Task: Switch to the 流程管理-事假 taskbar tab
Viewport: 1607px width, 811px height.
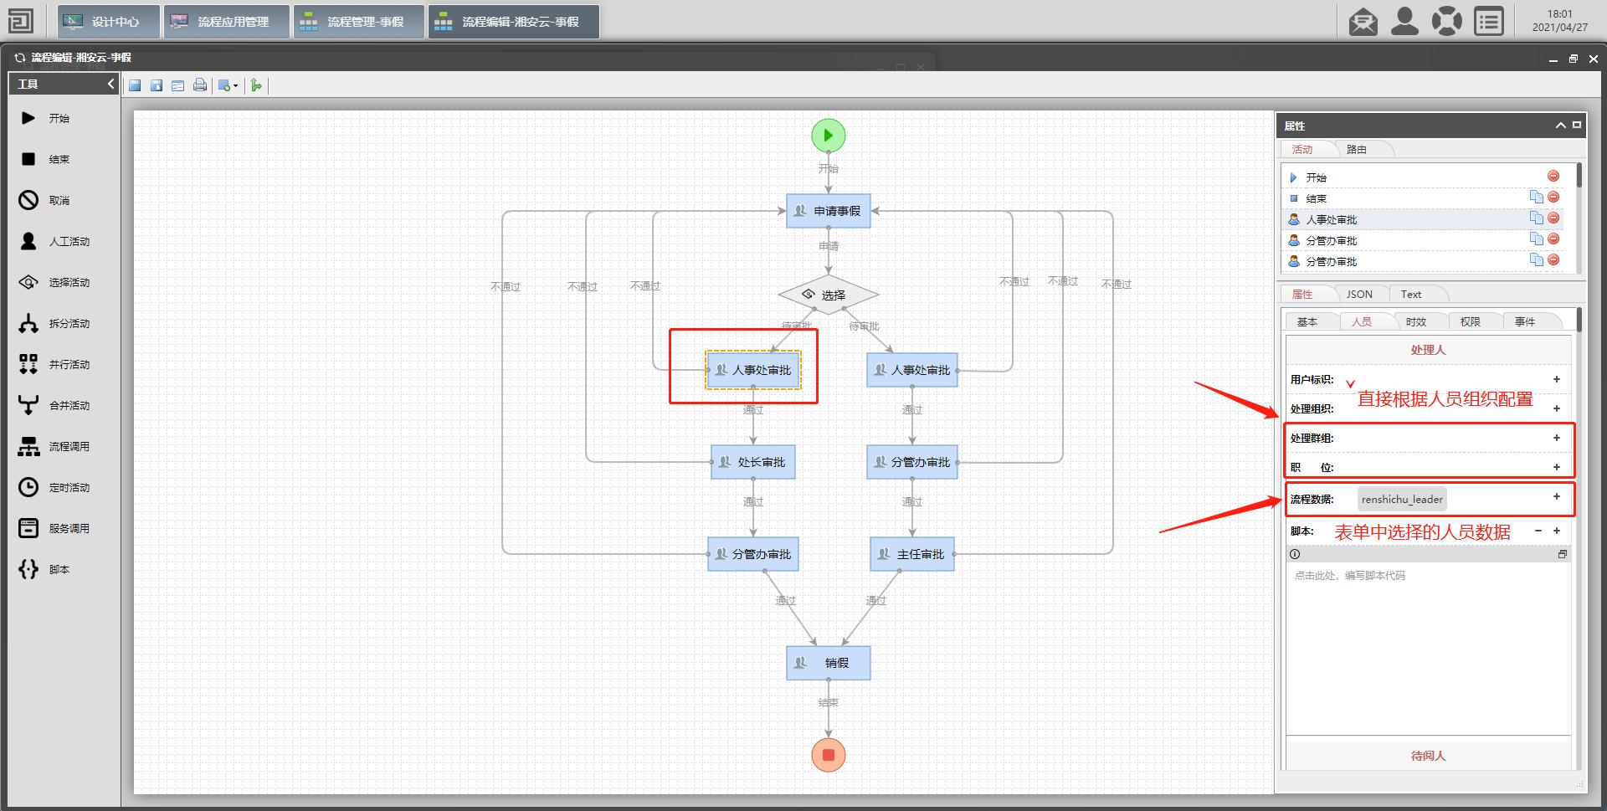Action: 359,22
